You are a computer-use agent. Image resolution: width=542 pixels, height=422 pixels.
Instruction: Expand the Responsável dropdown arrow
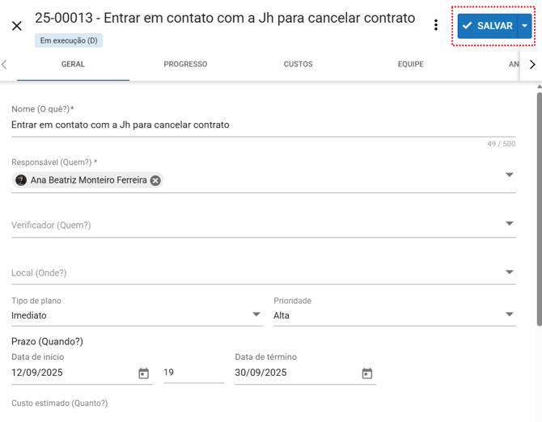tap(509, 175)
